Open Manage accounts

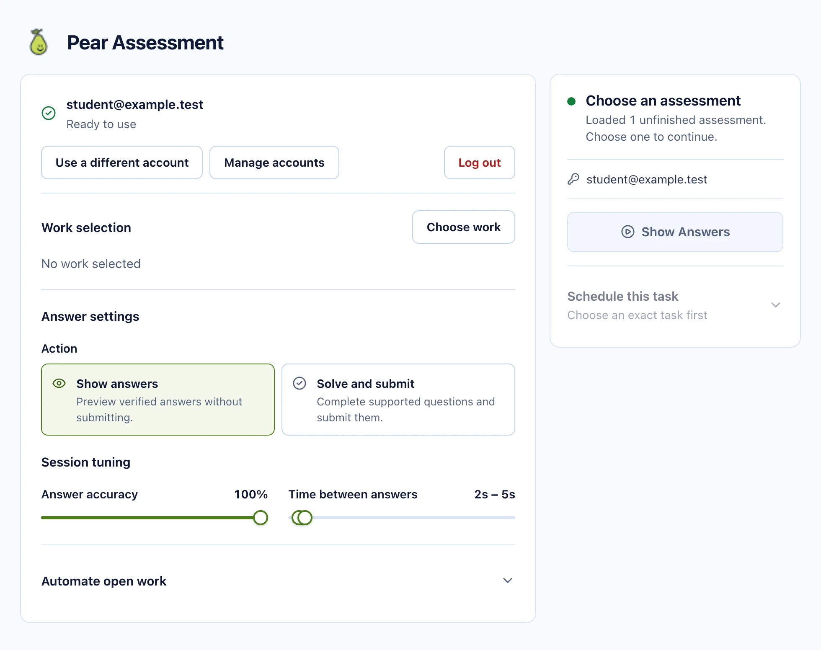pos(274,162)
